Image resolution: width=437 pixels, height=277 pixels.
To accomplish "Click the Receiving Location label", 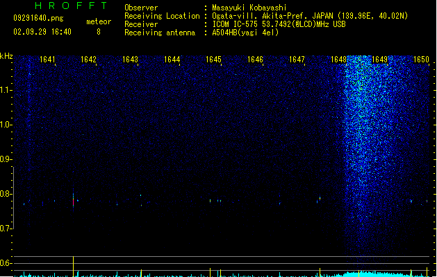I will point(162,16).
